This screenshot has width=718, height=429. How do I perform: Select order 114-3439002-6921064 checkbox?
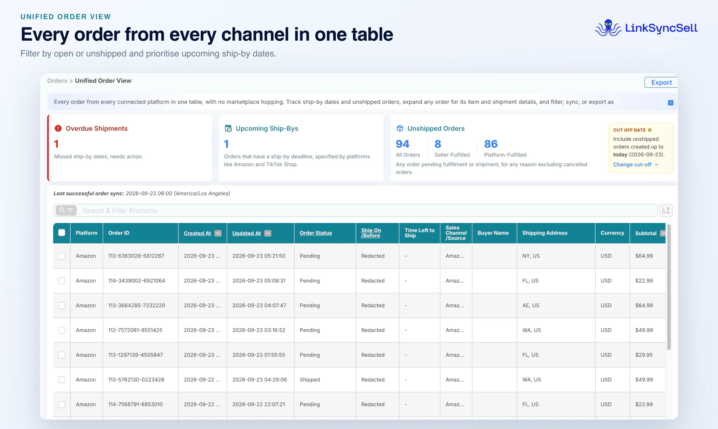click(62, 281)
